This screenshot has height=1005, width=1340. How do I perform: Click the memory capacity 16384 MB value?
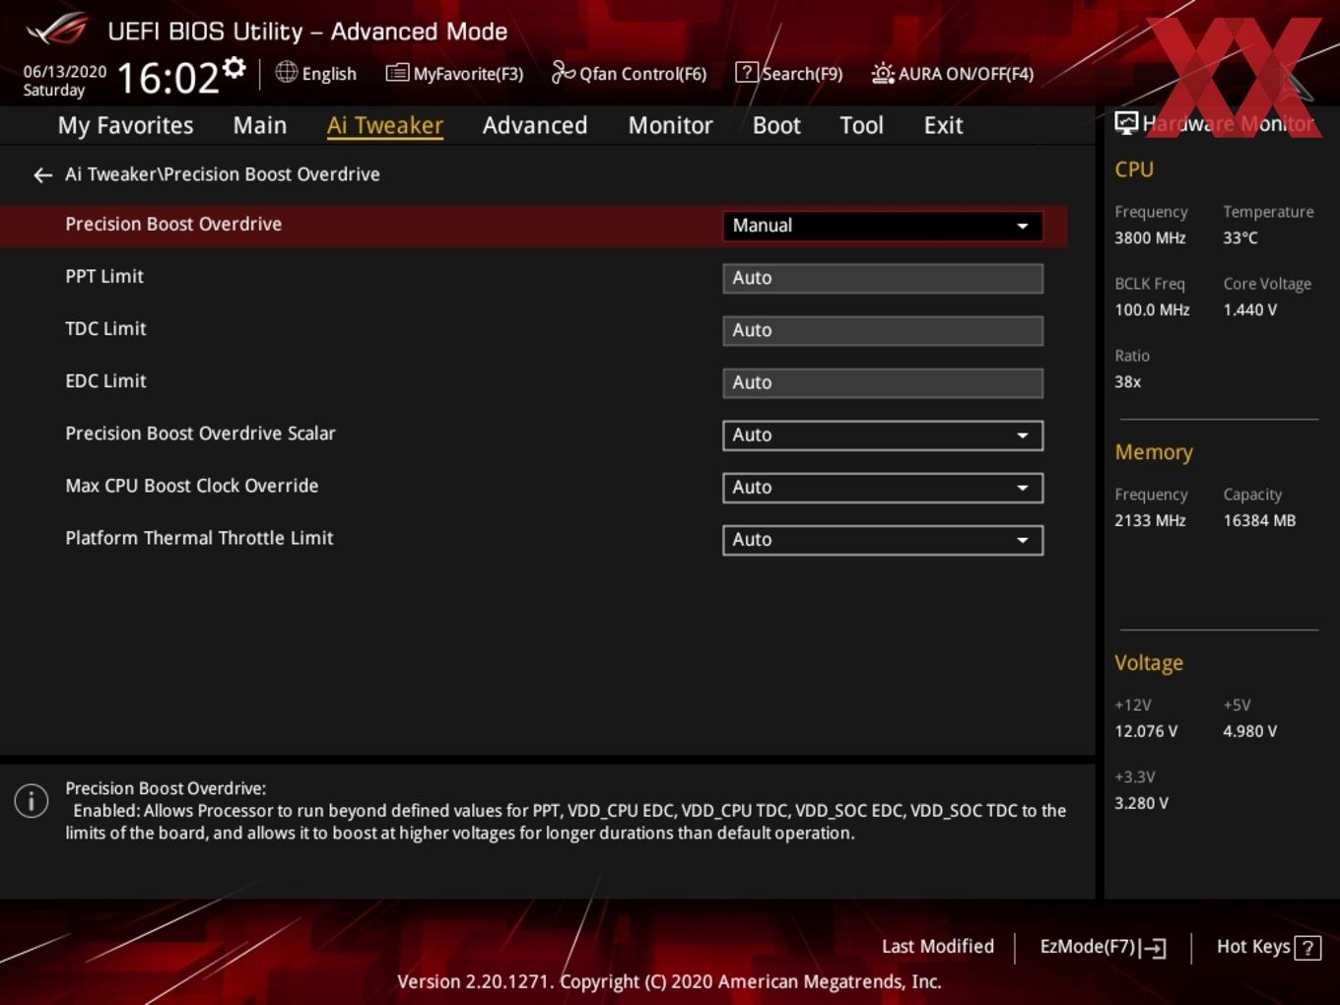pyautogui.click(x=1259, y=521)
